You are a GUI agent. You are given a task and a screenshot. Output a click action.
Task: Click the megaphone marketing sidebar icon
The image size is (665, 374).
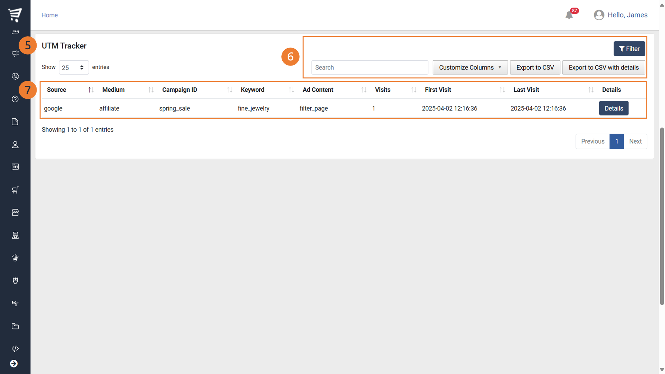pos(15,54)
